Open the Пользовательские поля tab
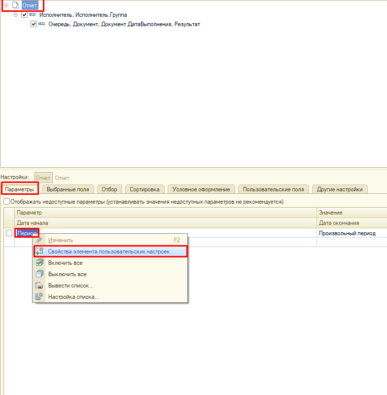Screen dimensions: 387x395 (x=274, y=189)
